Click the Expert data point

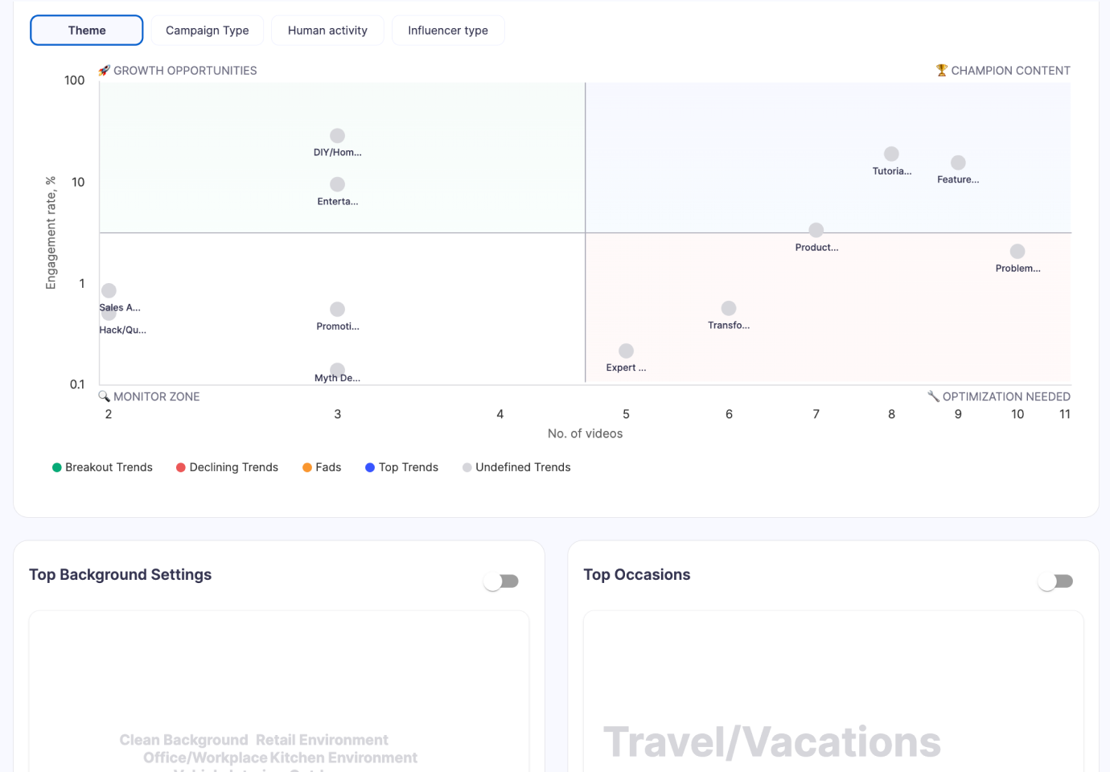[x=626, y=351]
